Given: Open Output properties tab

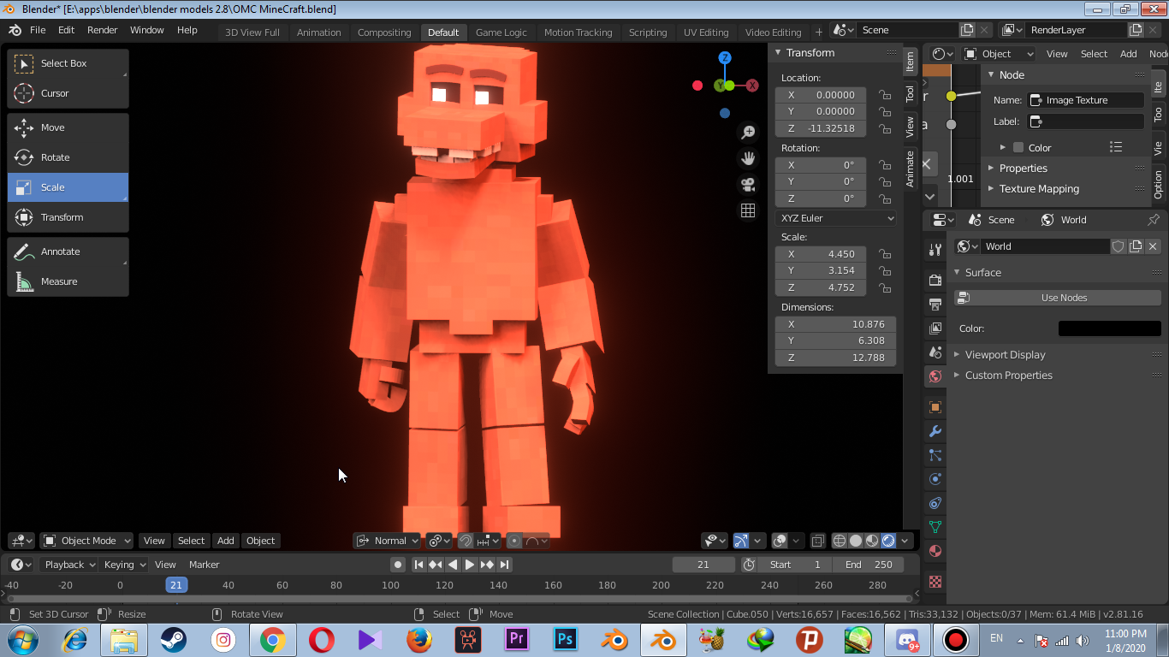Looking at the screenshot, I should click(x=935, y=305).
